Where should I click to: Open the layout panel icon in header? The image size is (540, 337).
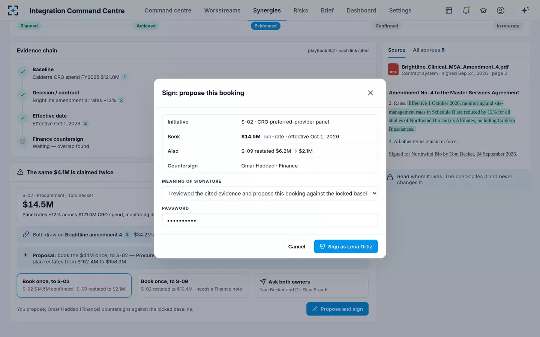449,10
